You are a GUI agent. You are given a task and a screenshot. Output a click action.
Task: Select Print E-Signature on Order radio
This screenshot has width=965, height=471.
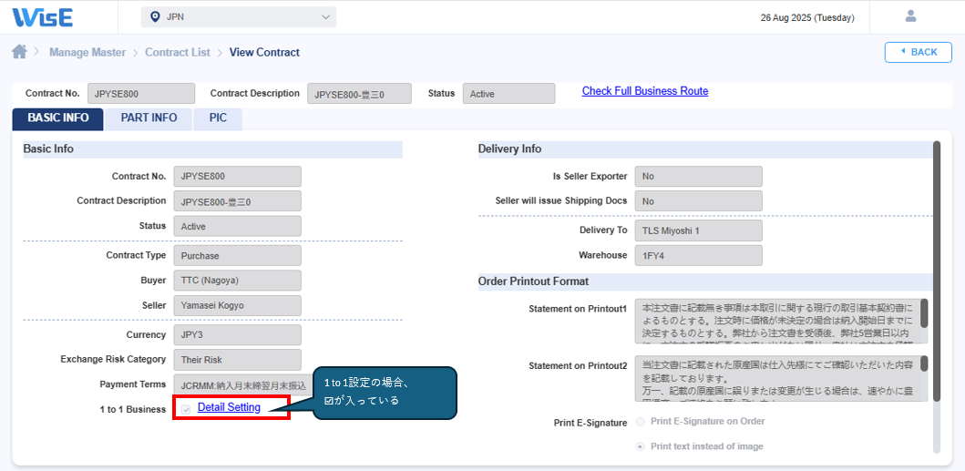[641, 422]
